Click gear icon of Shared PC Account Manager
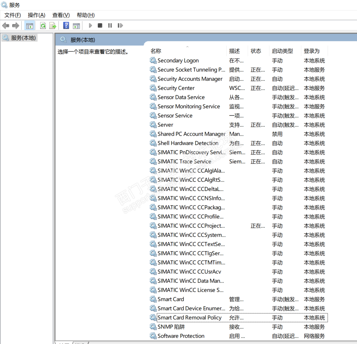357x344 pixels. pyautogui.click(x=153, y=134)
